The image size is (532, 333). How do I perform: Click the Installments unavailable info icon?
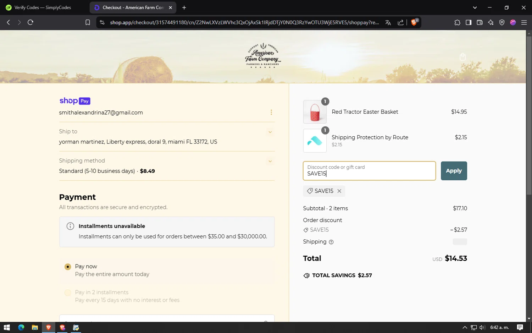[x=70, y=226]
